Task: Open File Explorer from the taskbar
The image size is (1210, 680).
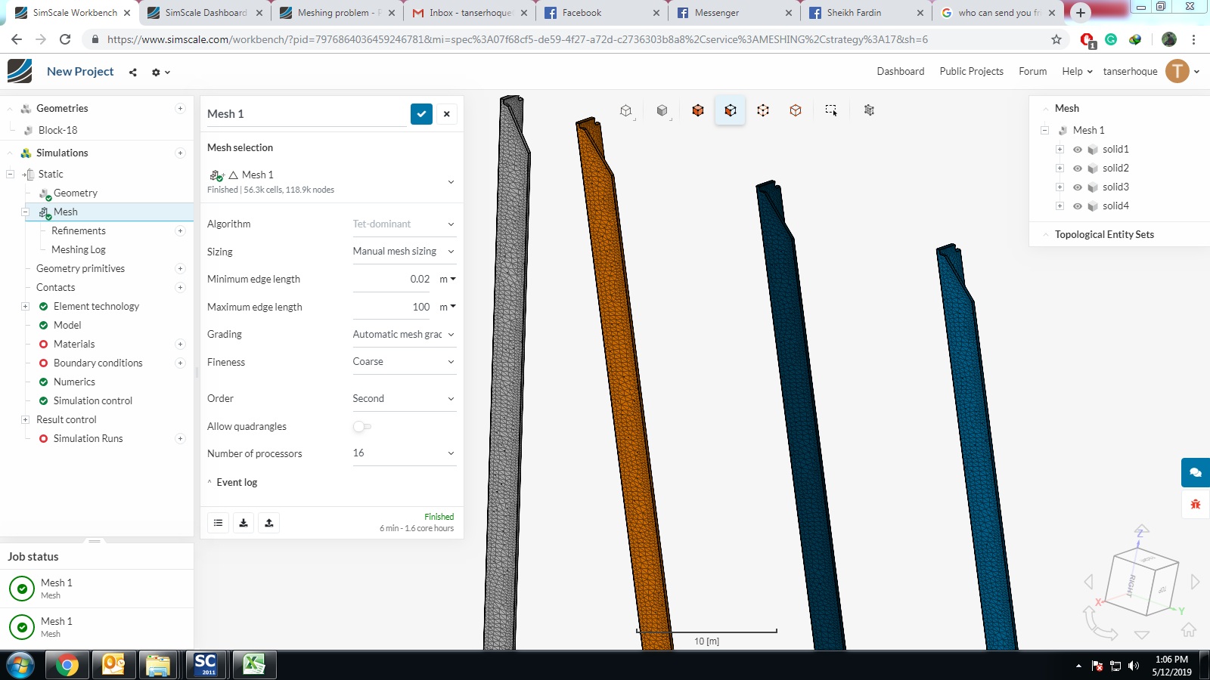Action: coord(158,665)
